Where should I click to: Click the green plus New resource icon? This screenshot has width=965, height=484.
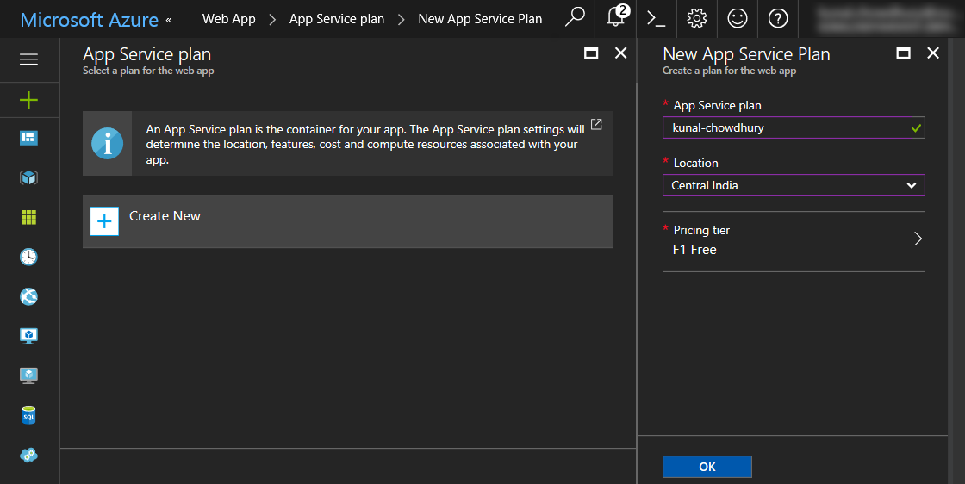pyautogui.click(x=29, y=100)
